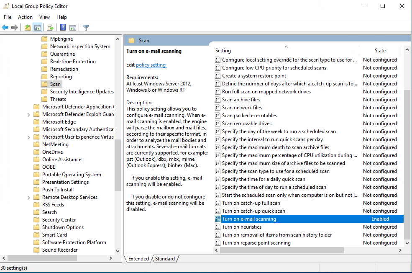Toggle the Show/Hide Console Tree icon
This screenshot has width=412, height=273.
(x=37, y=27)
